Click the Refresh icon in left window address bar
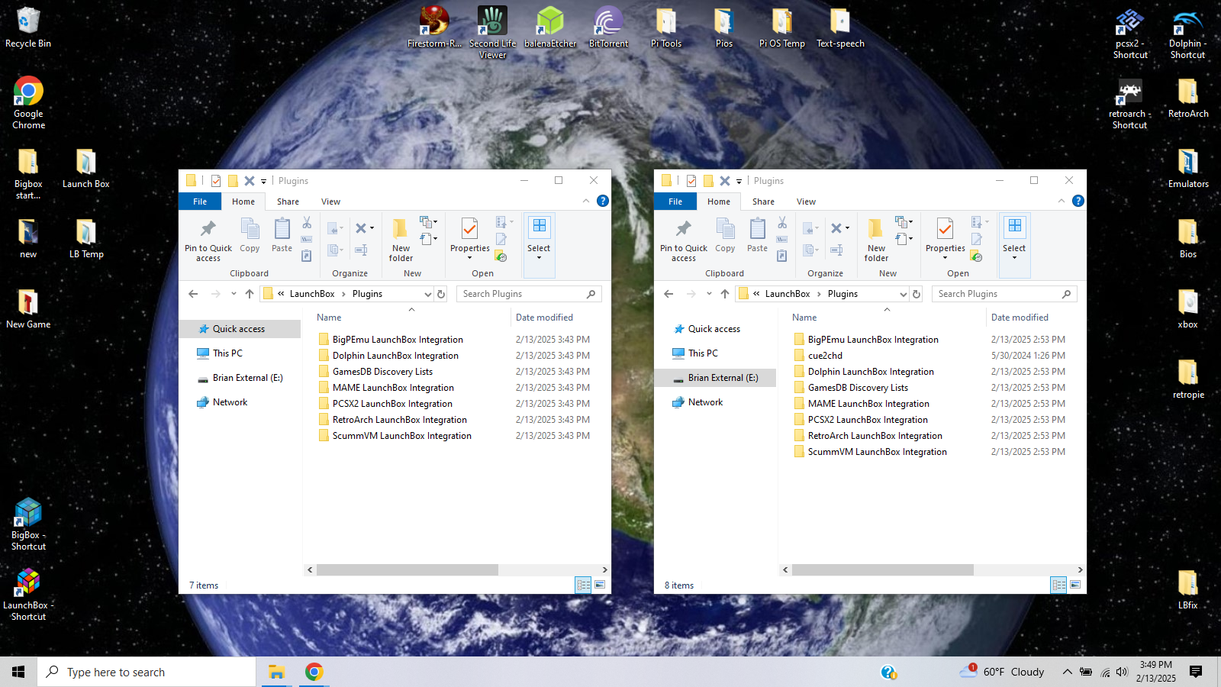Image resolution: width=1221 pixels, height=687 pixels. click(441, 294)
